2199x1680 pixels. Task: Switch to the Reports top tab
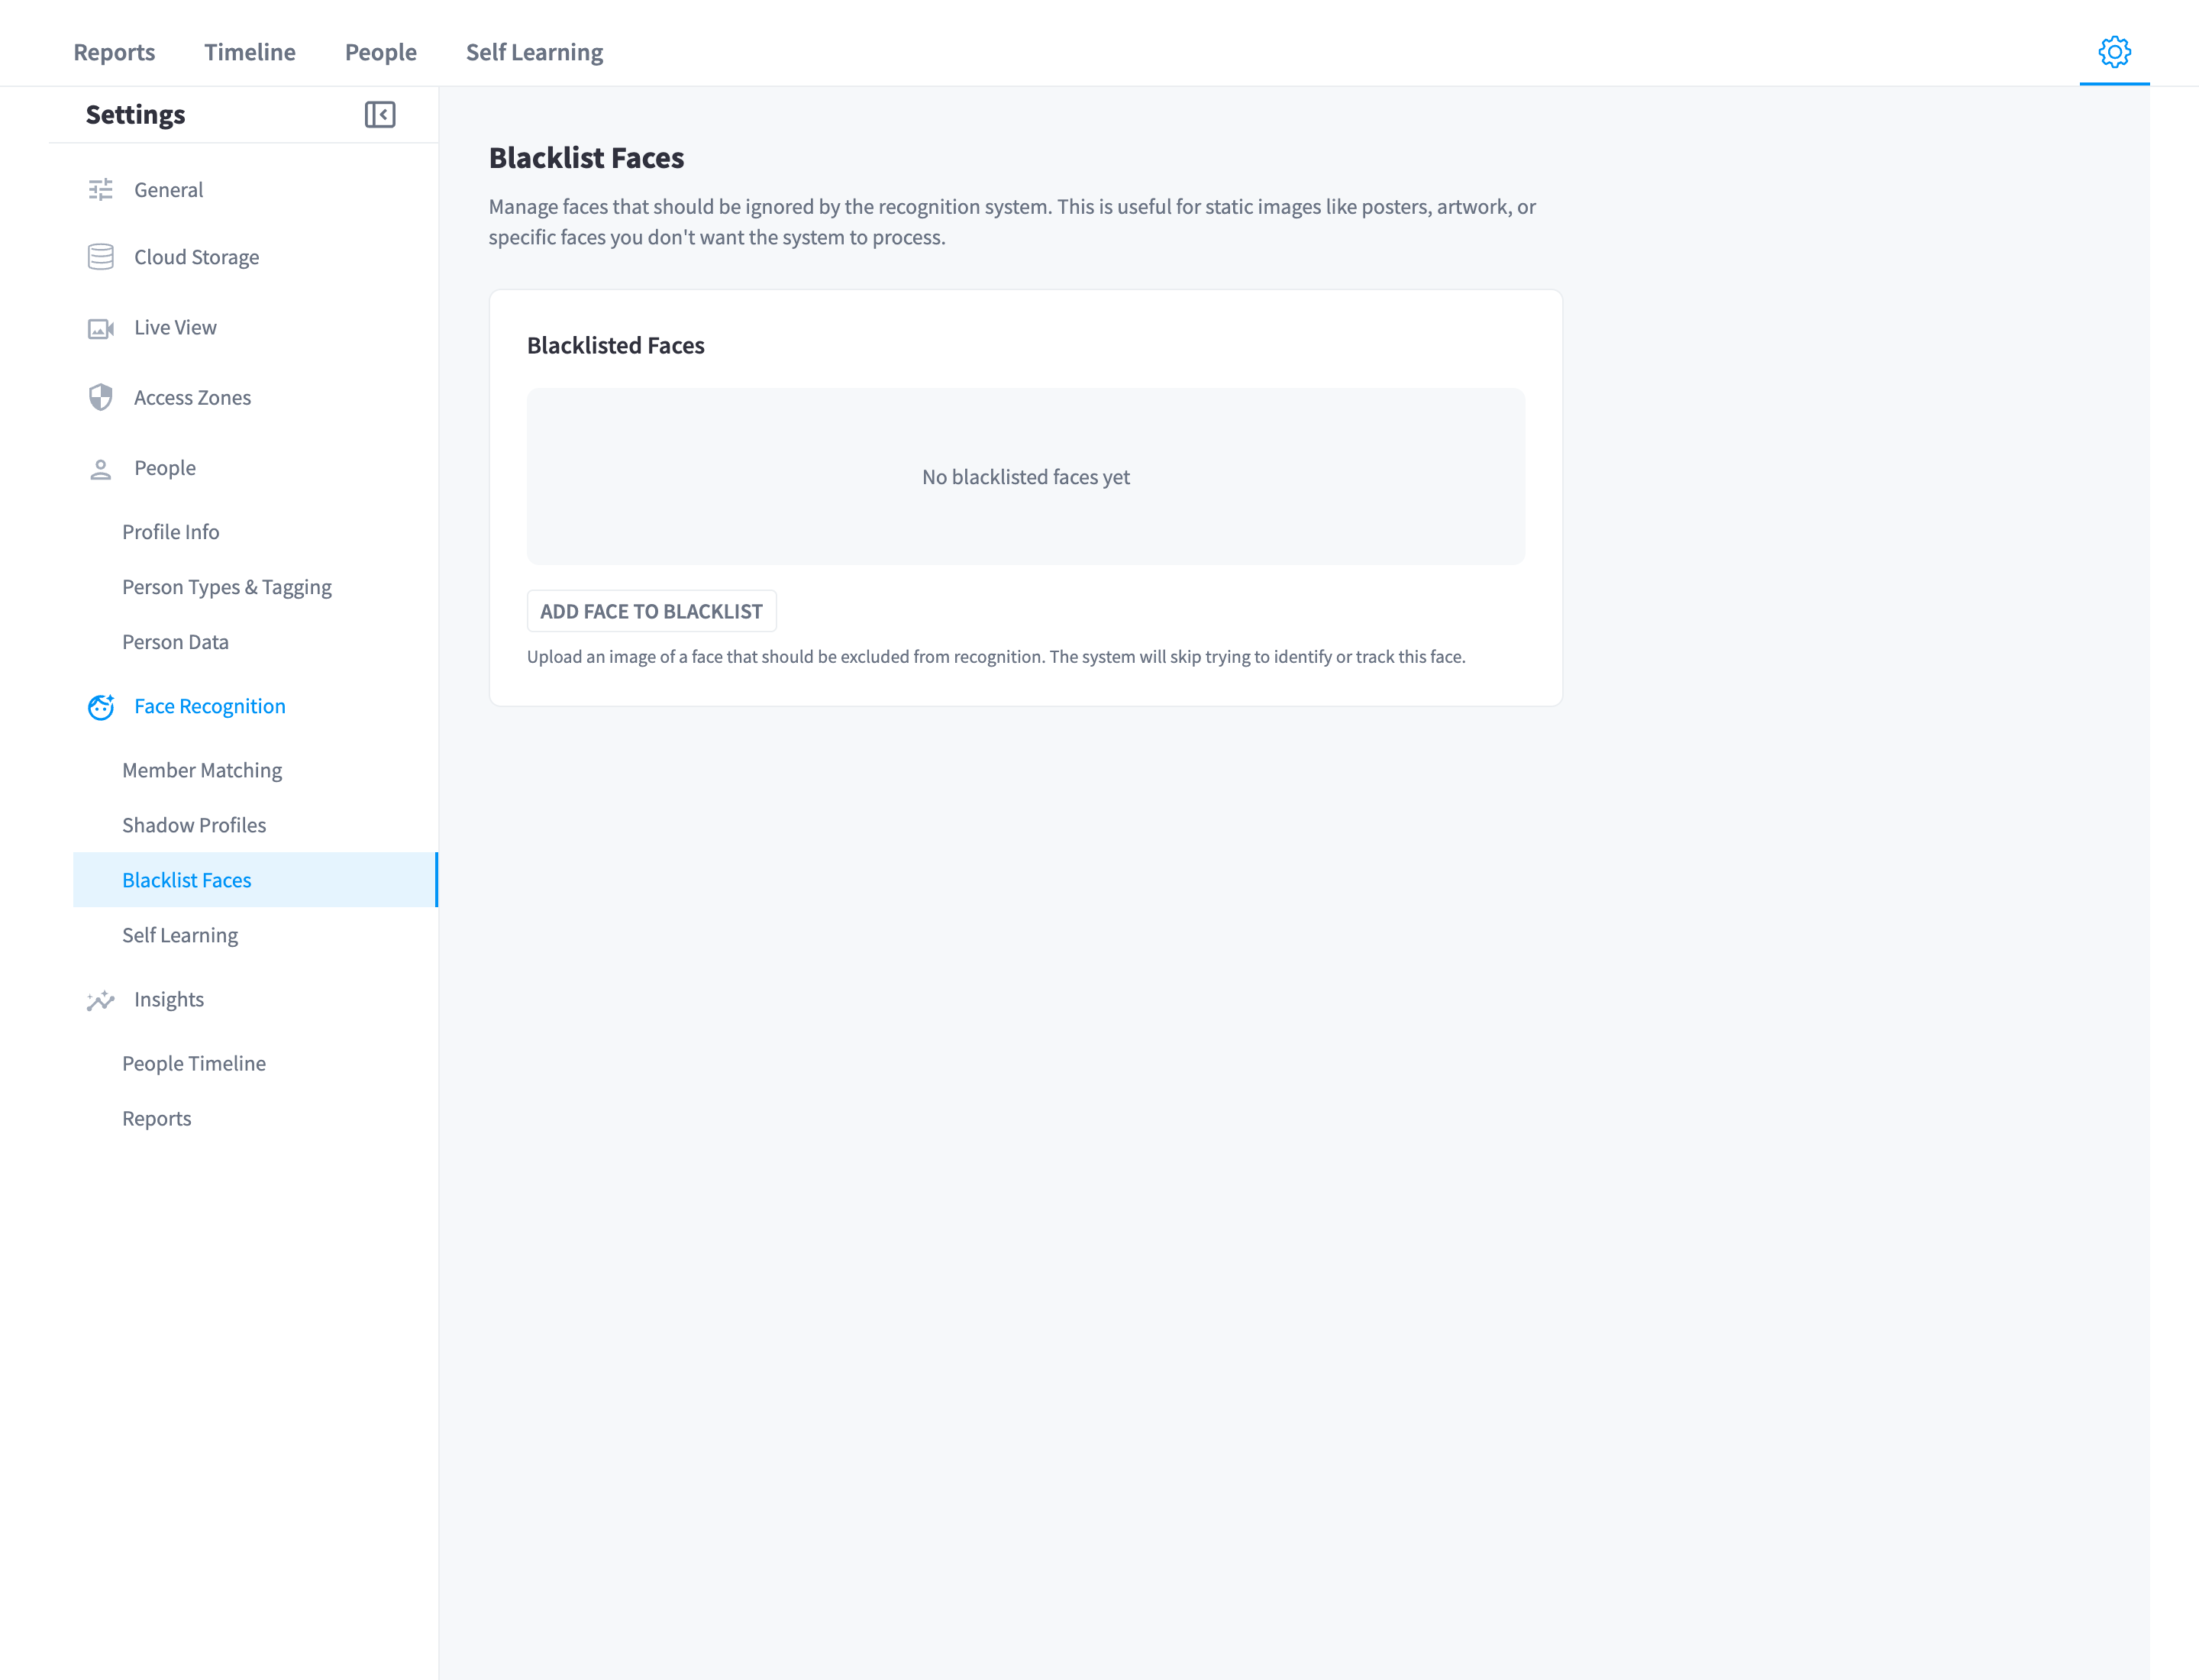point(114,52)
